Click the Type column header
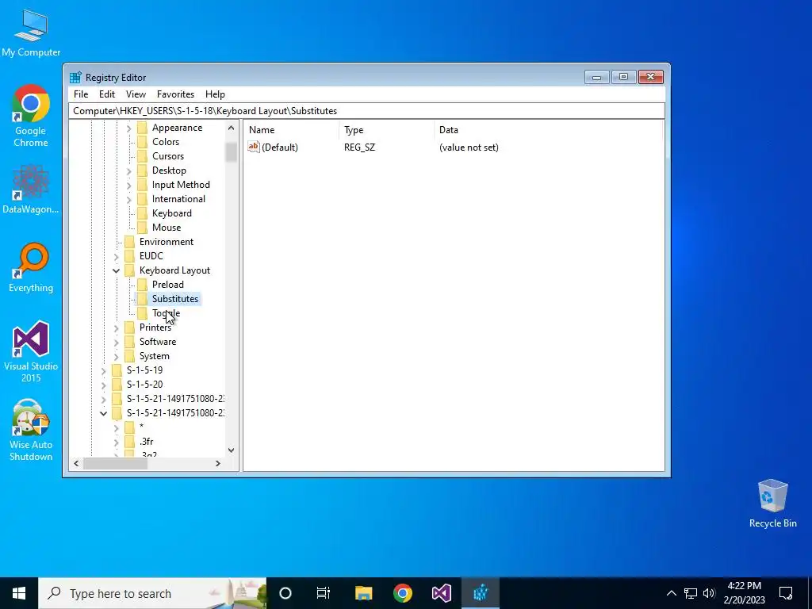The image size is (812, 609). (387, 130)
